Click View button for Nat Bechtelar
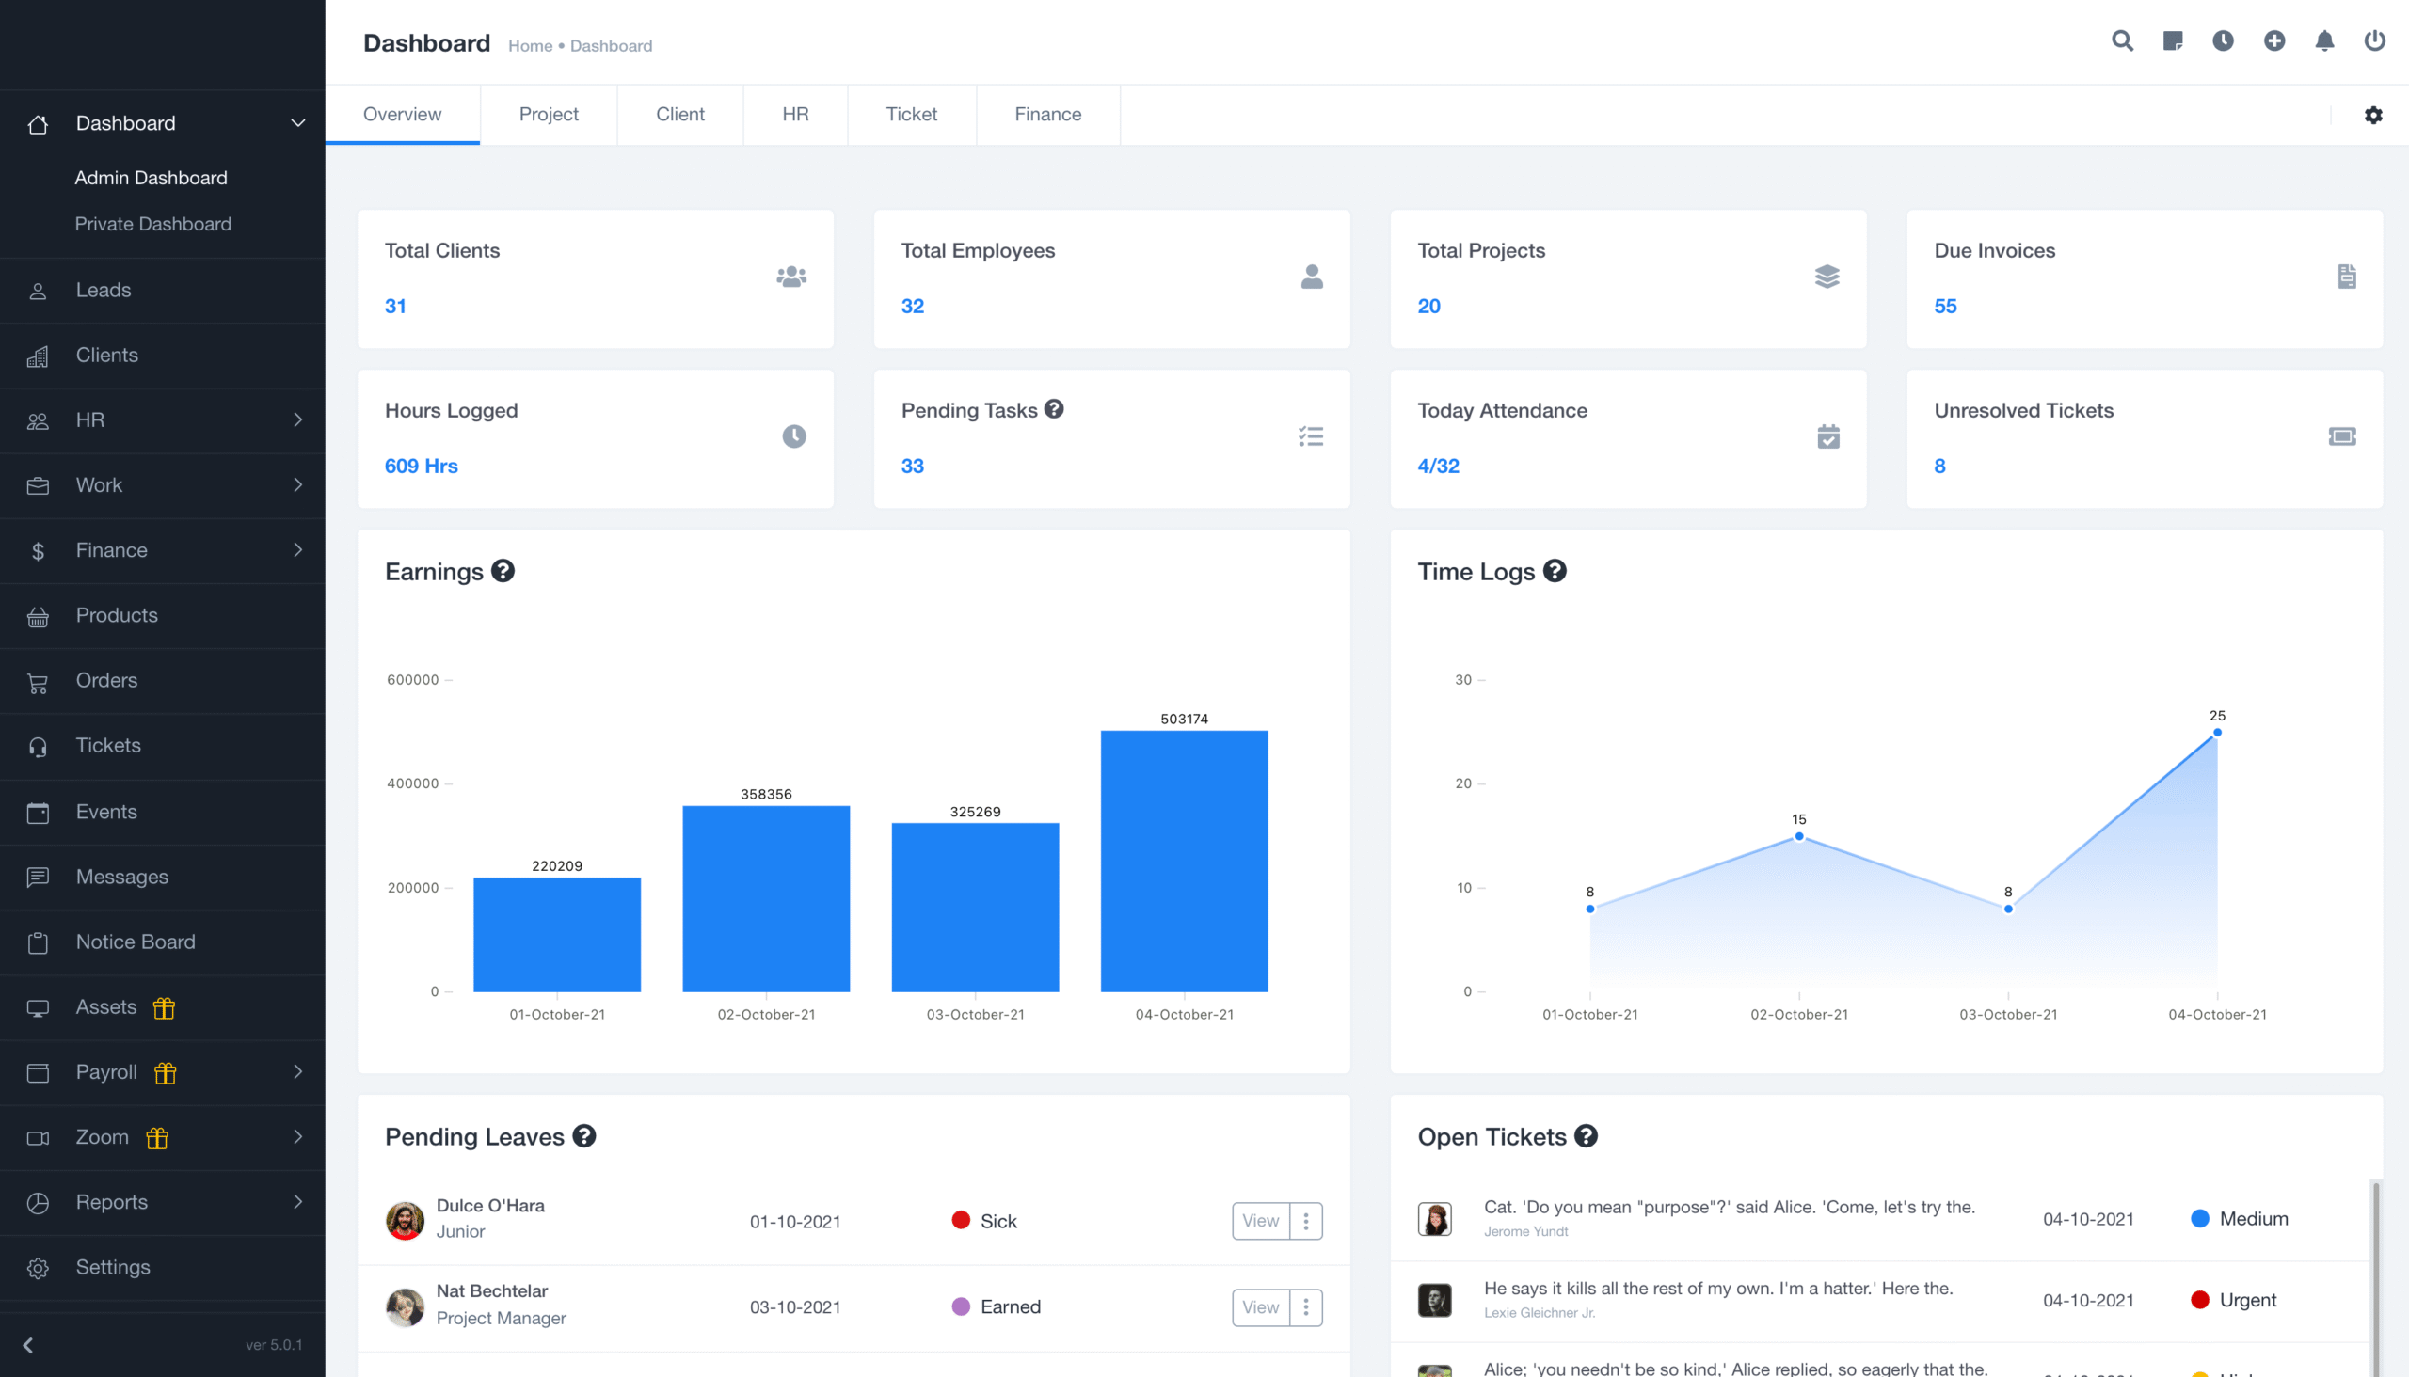This screenshot has width=2409, height=1377. [x=1259, y=1307]
